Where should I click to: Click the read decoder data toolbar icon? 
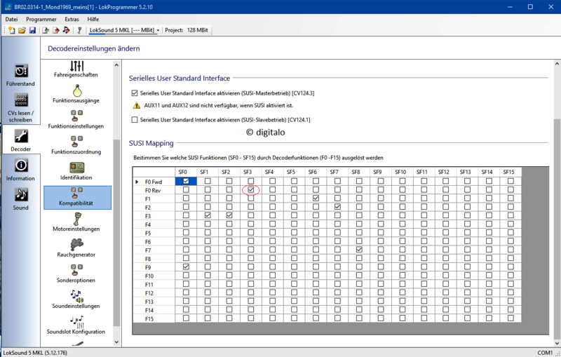46,30
